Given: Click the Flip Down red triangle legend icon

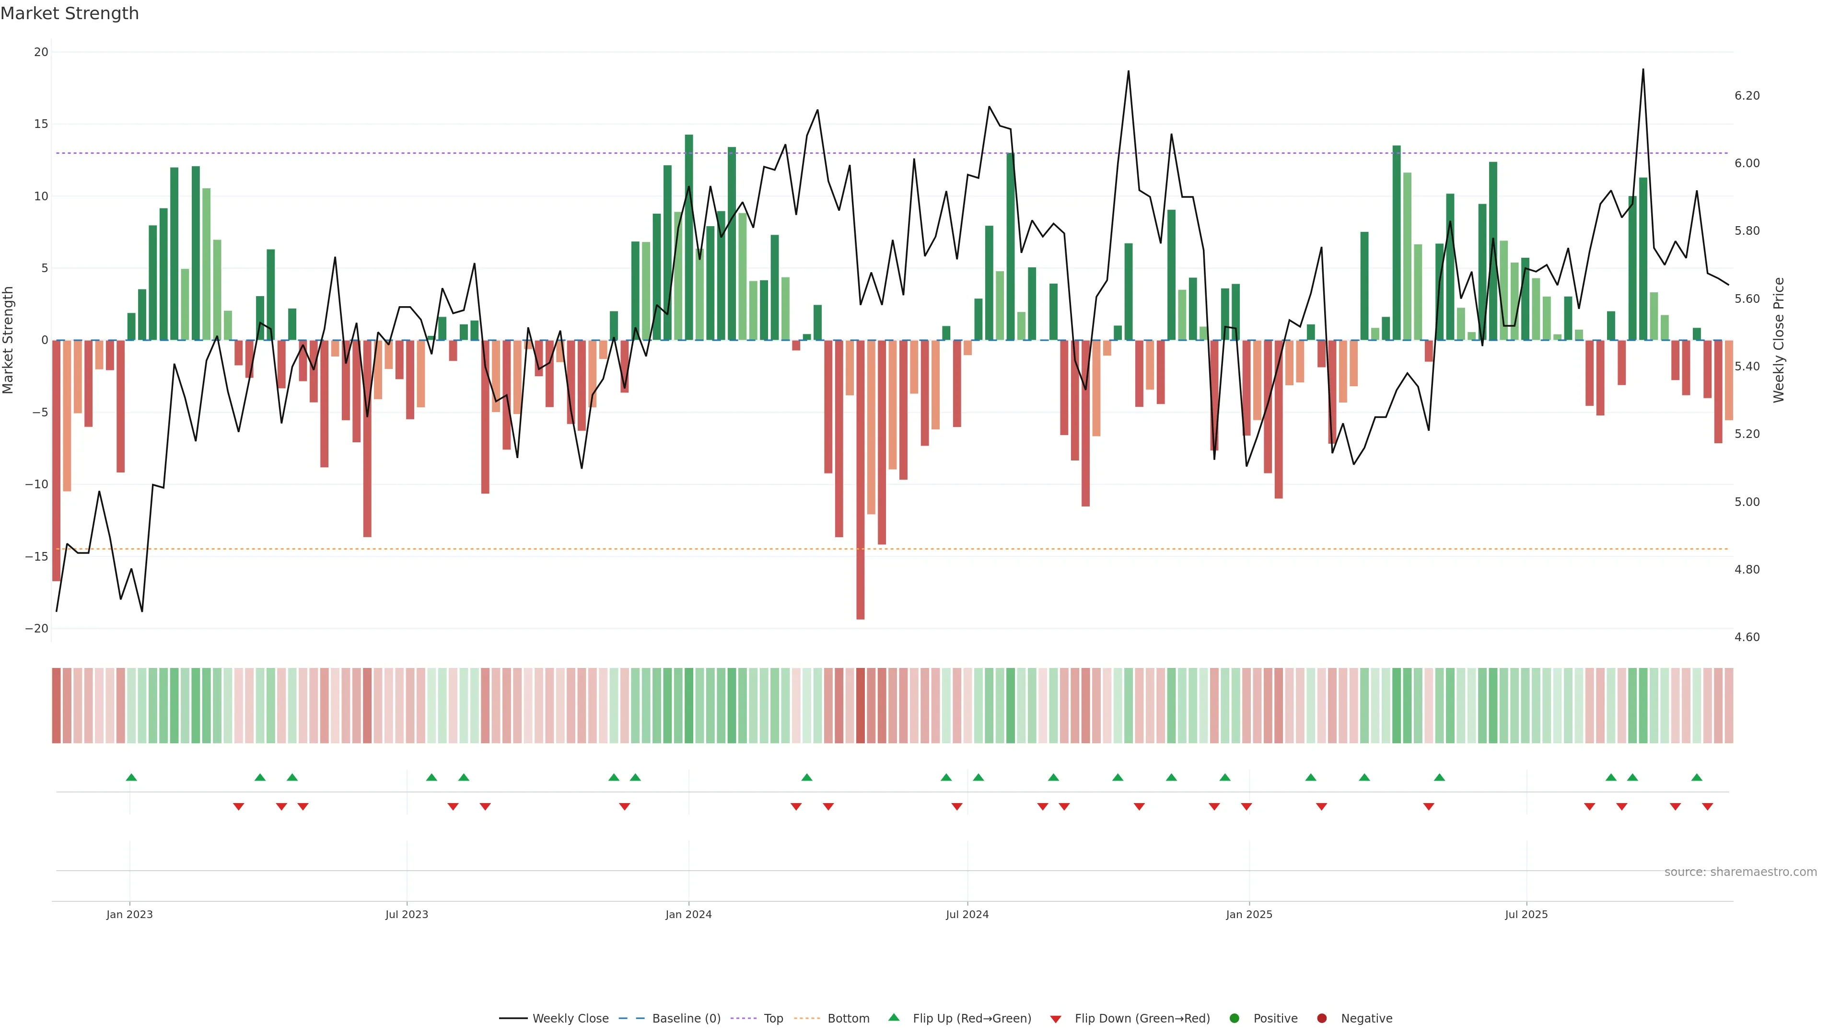Looking at the screenshot, I should coord(1056,1019).
